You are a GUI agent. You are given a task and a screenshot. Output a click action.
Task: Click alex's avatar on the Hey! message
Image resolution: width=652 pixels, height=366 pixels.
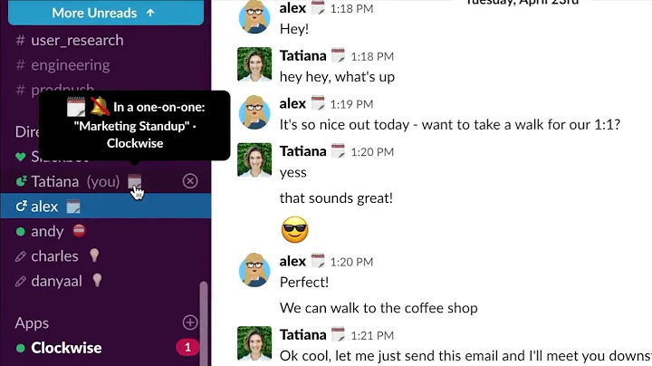[254, 18]
